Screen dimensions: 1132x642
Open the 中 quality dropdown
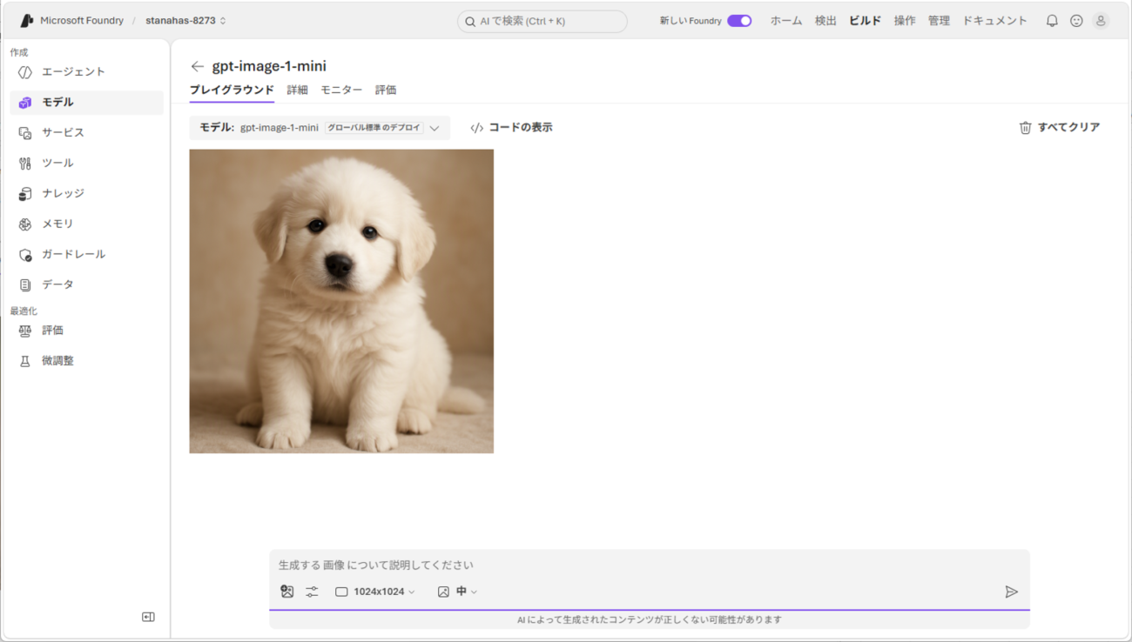457,592
